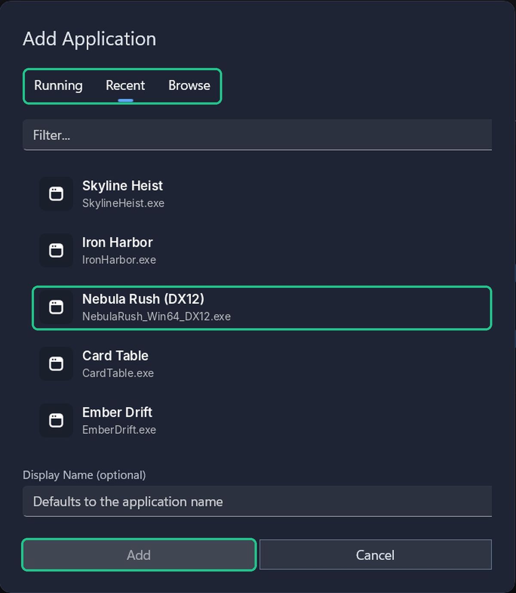
Task: Select the Recent tab
Action: 125,86
